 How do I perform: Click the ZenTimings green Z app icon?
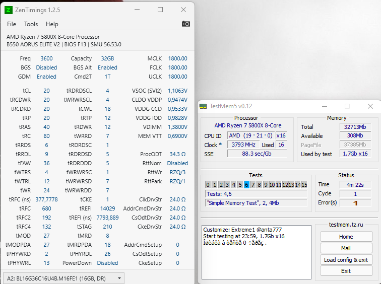click(9, 10)
